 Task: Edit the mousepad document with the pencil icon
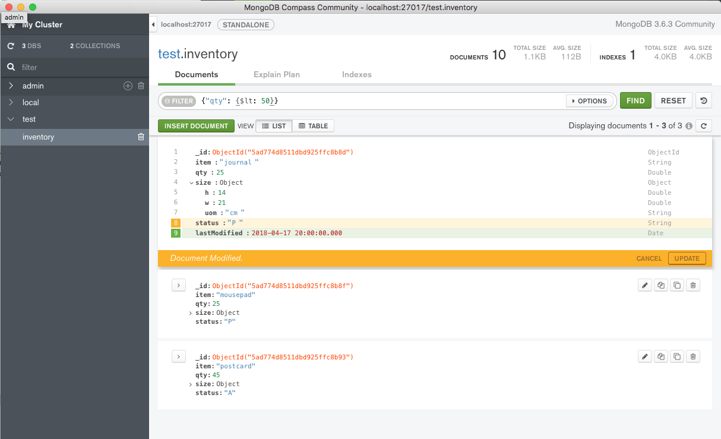point(645,285)
